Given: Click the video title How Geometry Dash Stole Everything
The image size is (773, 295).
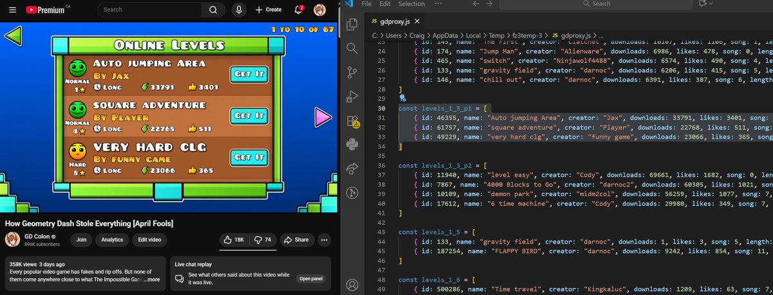Looking at the screenshot, I should click(90, 223).
